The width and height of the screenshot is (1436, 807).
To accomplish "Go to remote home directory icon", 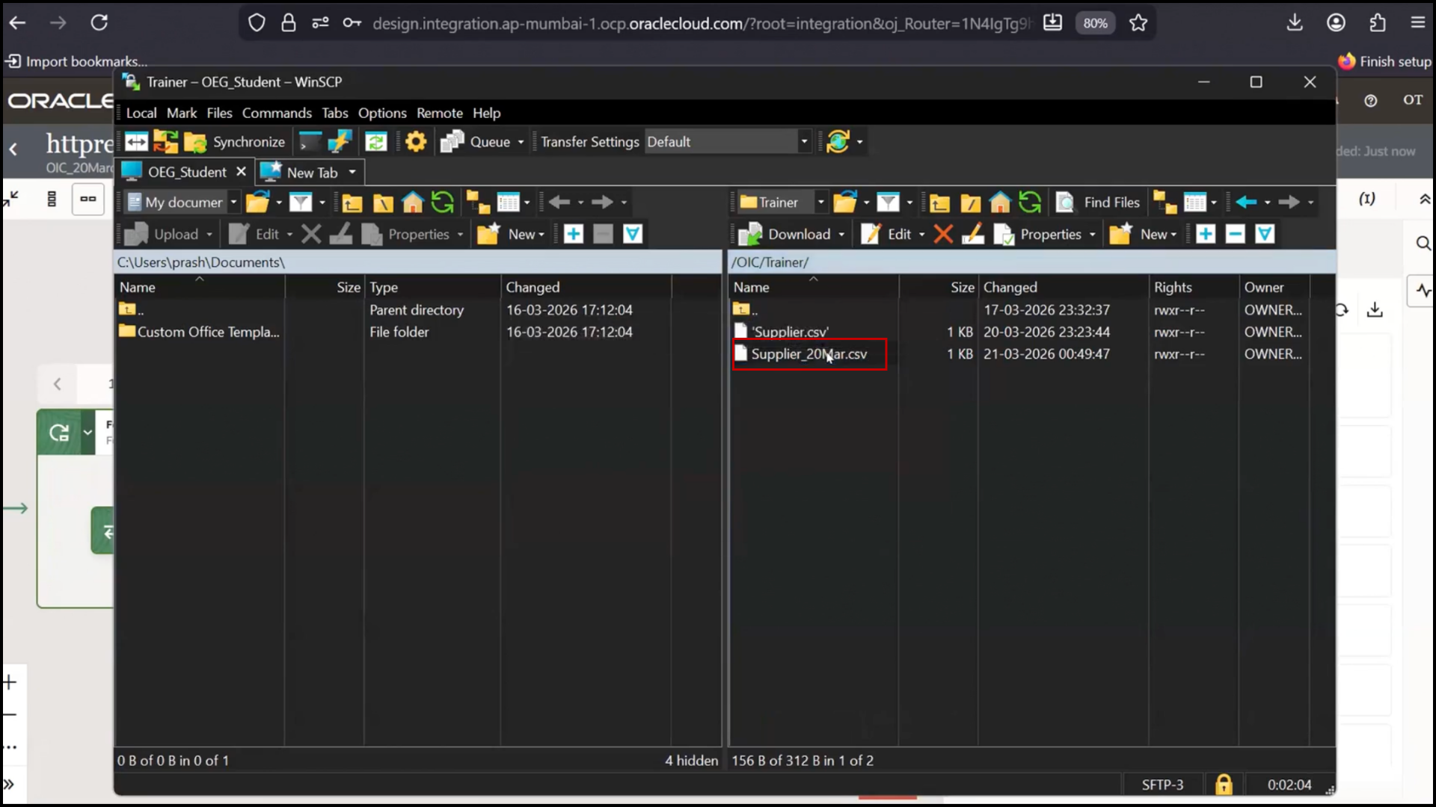I will [x=1000, y=202].
